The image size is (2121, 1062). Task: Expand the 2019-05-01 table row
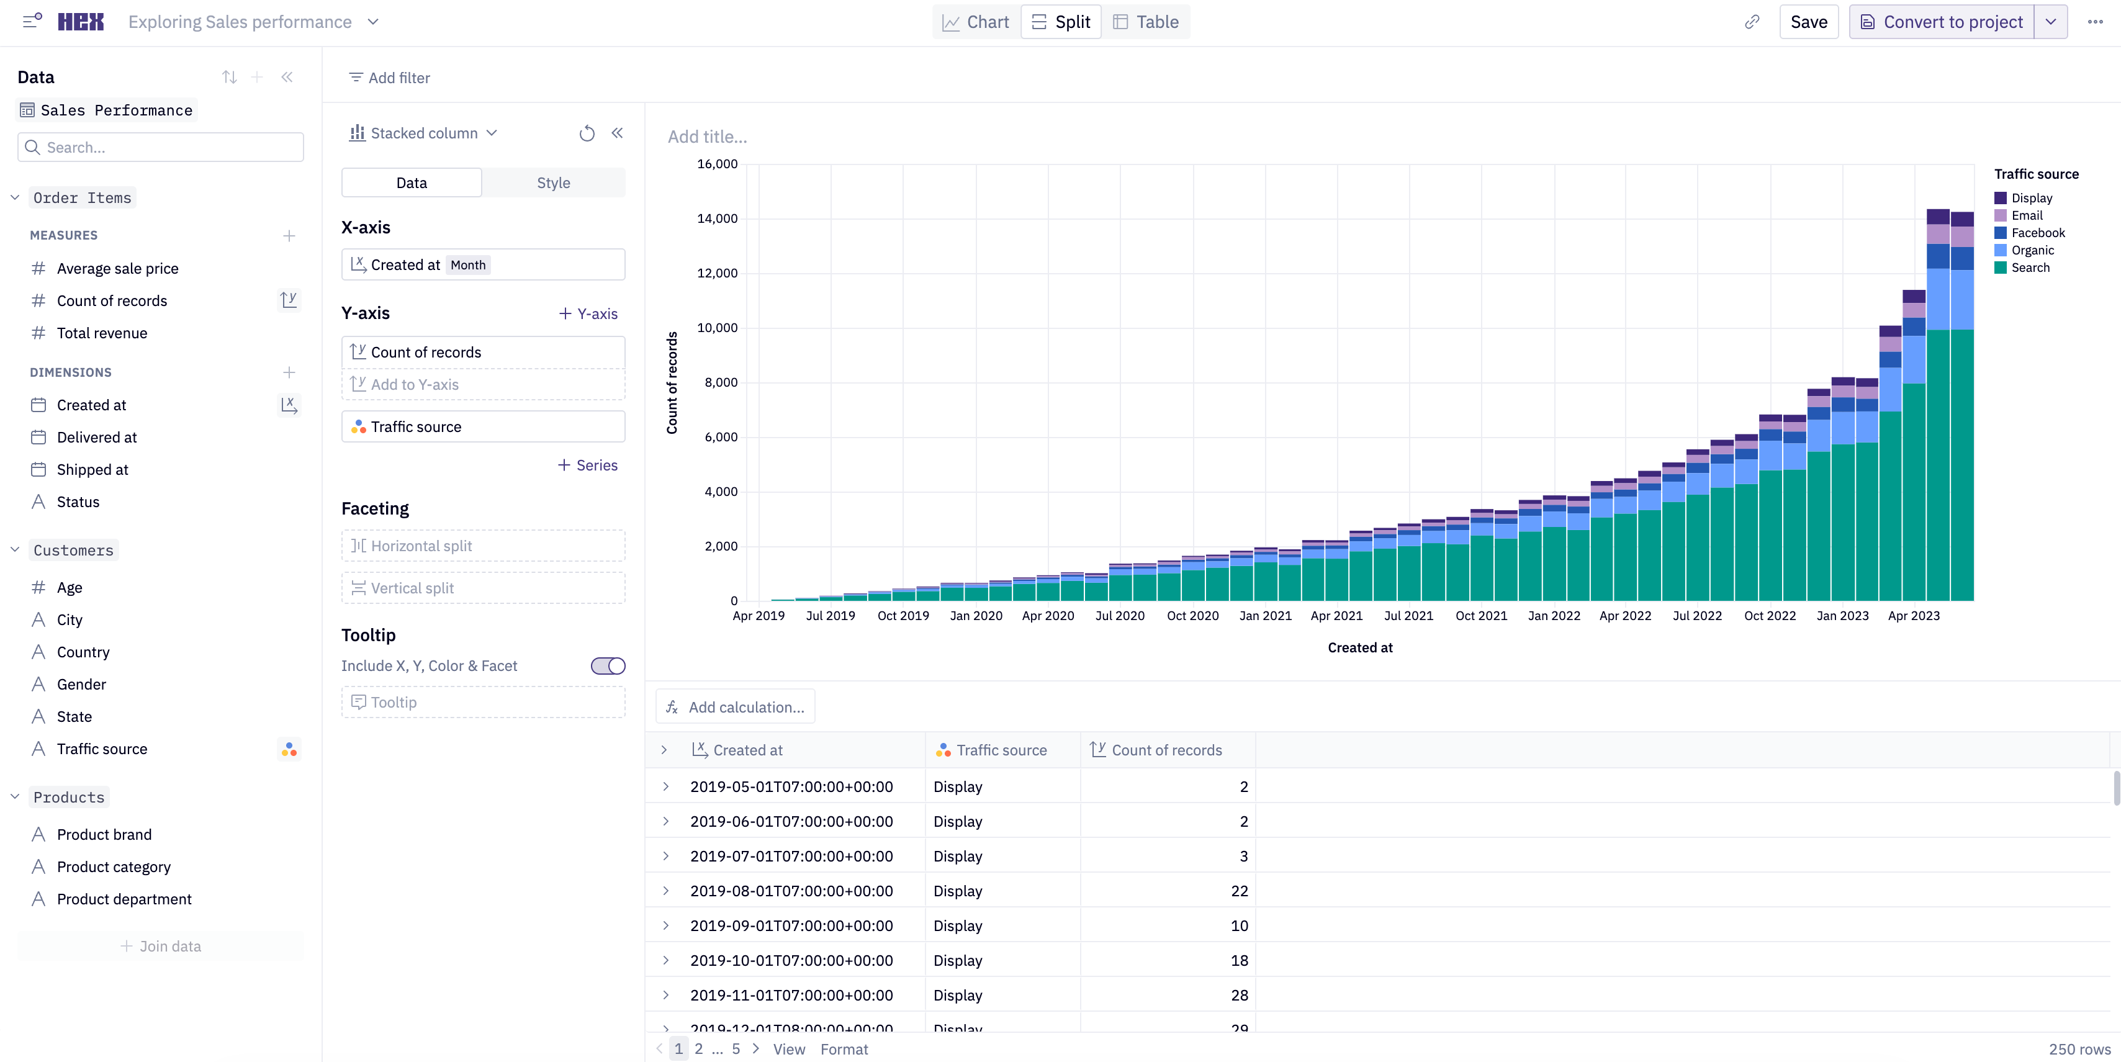point(665,786)
